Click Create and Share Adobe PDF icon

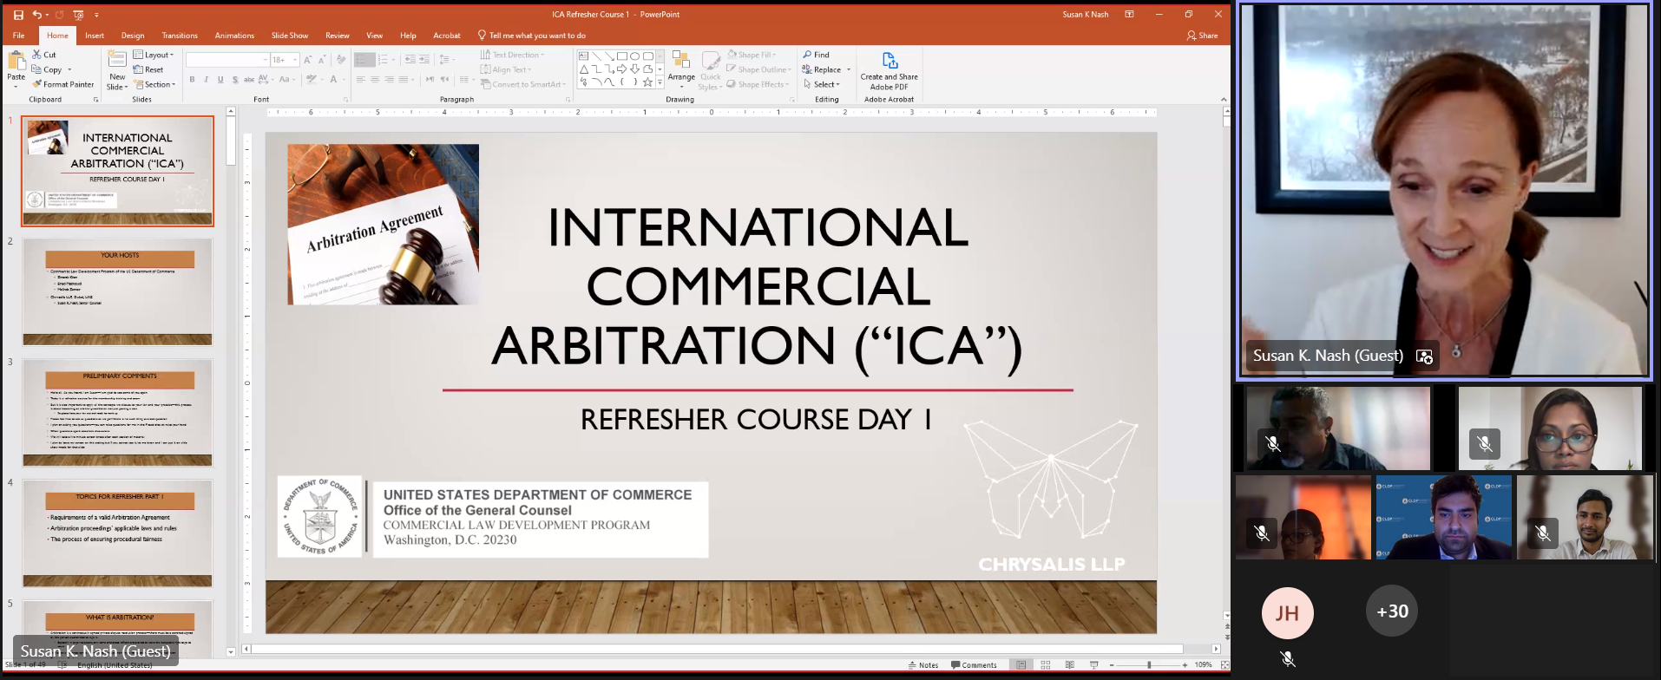[x=890, y=61]
